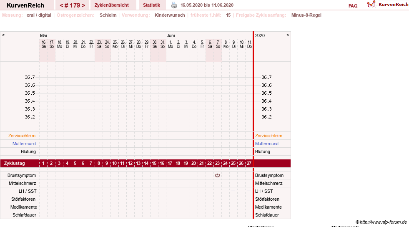Click the left 36.2 temperature axis label

point(30,117)
